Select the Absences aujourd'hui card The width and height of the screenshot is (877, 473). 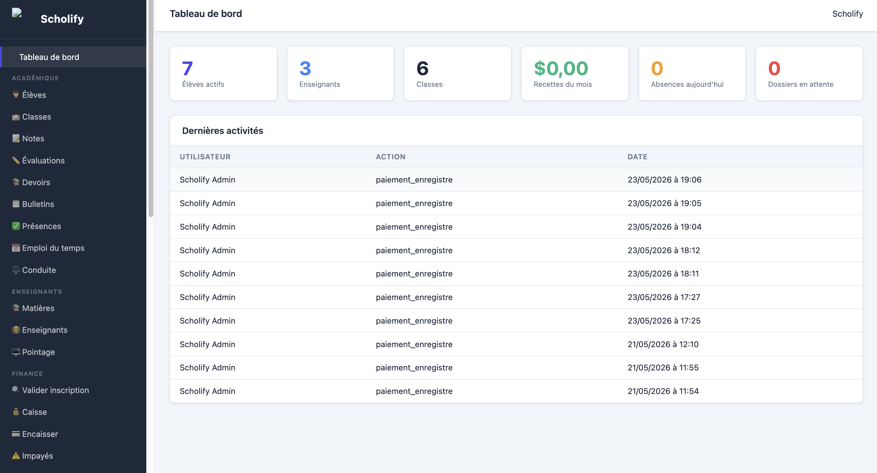point(692,73)
